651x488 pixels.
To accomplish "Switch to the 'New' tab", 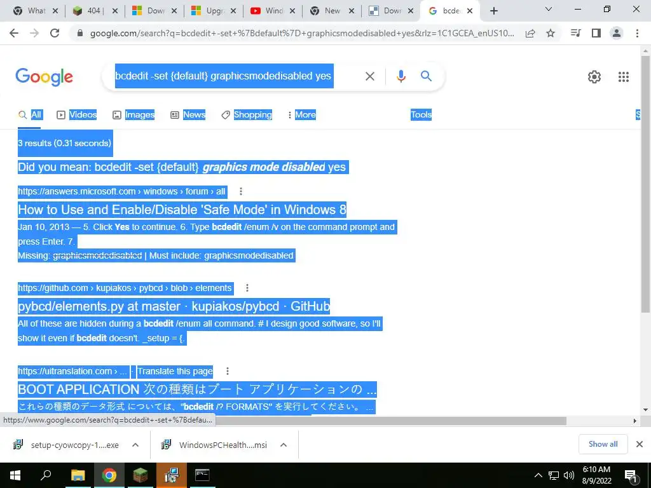I will (x=332, y=11).
